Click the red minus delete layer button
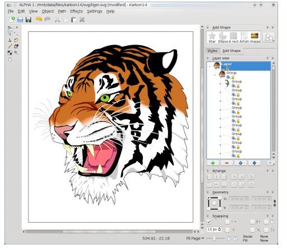Viewport: 287px width, 250px height. [227, 163]
